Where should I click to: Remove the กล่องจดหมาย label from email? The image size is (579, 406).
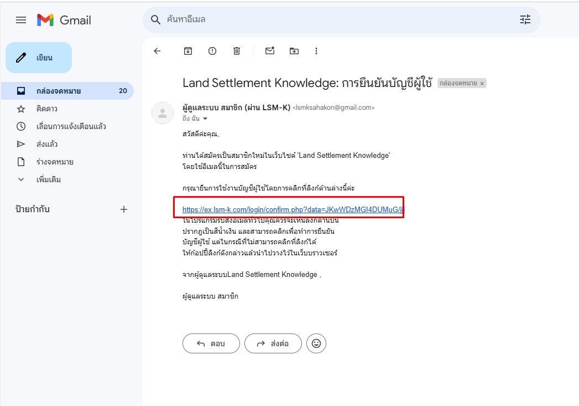click(x=482, y=84)
